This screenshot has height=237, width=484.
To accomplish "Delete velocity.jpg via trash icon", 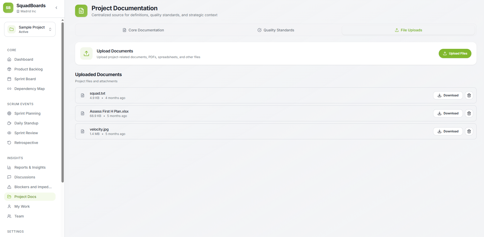I will coord(469,131).
